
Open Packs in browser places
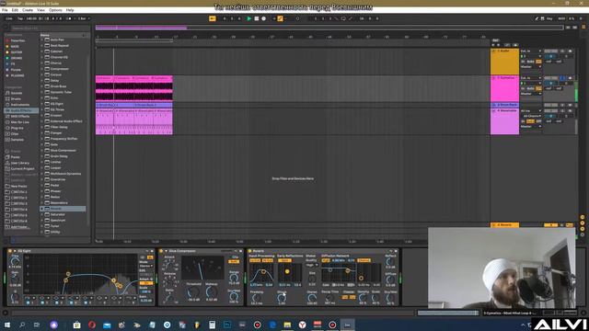click(15, 157)
